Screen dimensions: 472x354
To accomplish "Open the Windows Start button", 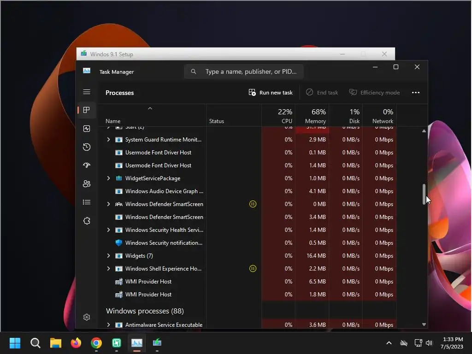I will [x=15, y=343].
